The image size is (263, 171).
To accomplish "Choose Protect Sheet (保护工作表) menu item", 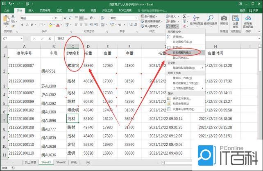I will coord(186,98).
